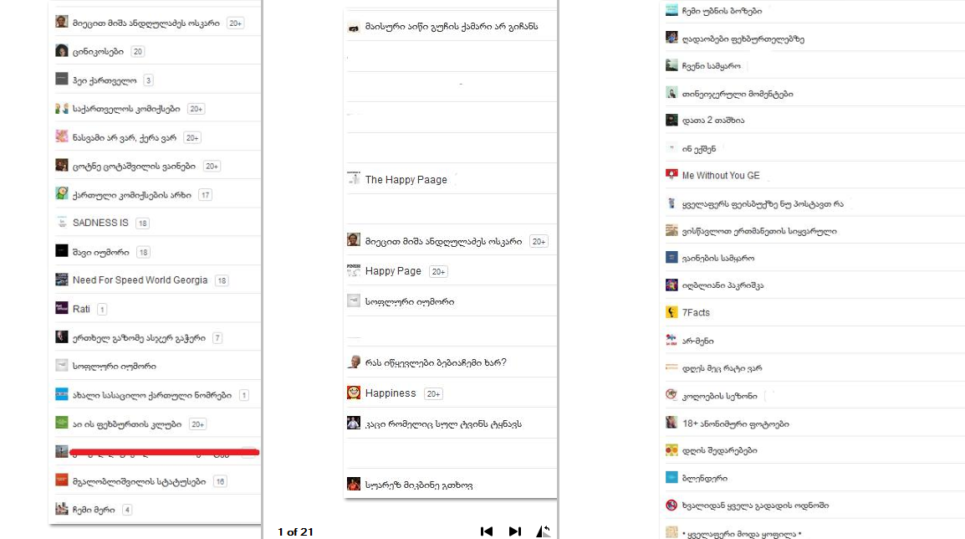The width and height of the screenshot is (965, 539).
Task: Open ჰეი ქართველო page
Action: (105, 80)
